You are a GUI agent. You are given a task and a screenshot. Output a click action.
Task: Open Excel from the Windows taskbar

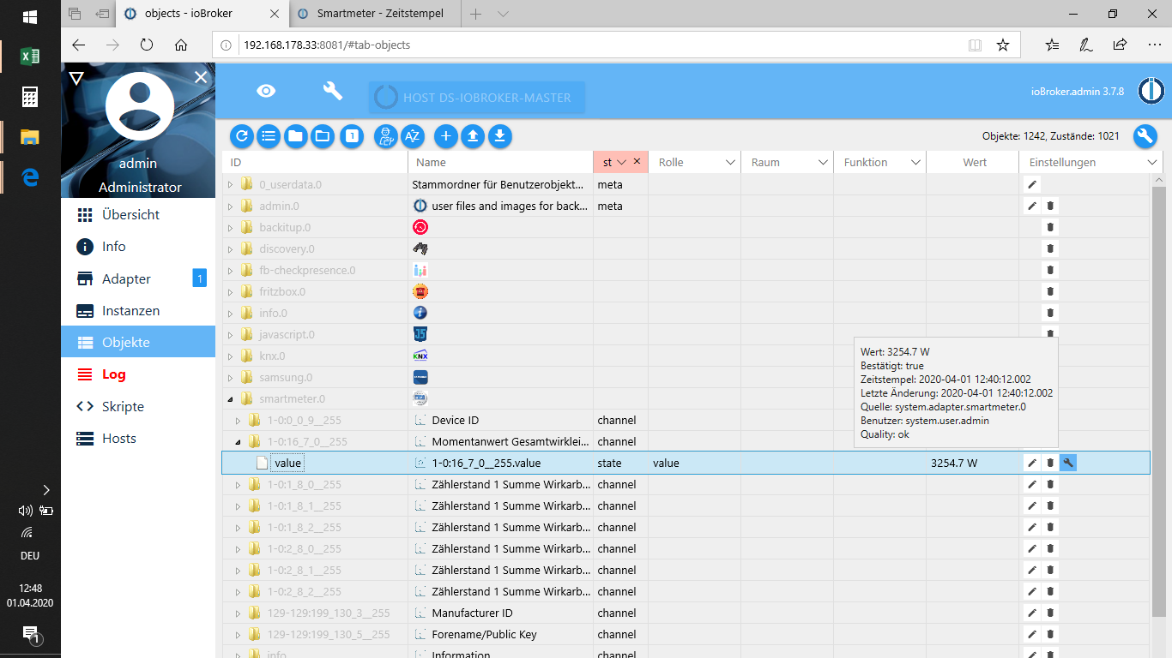point(30,57)
